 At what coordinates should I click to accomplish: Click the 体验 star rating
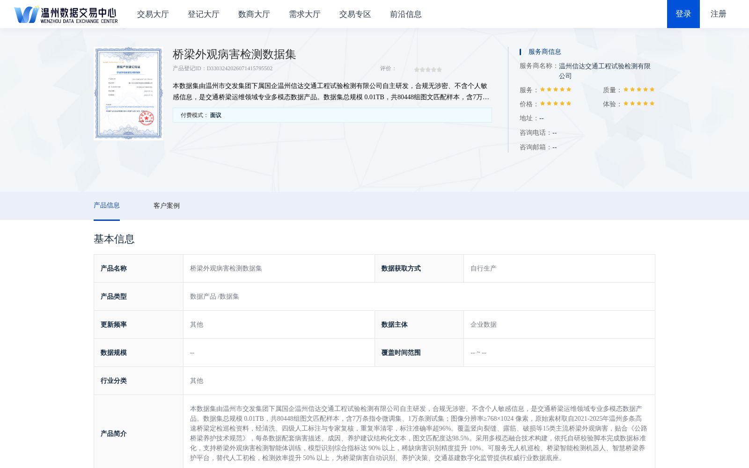coord(639,103)
